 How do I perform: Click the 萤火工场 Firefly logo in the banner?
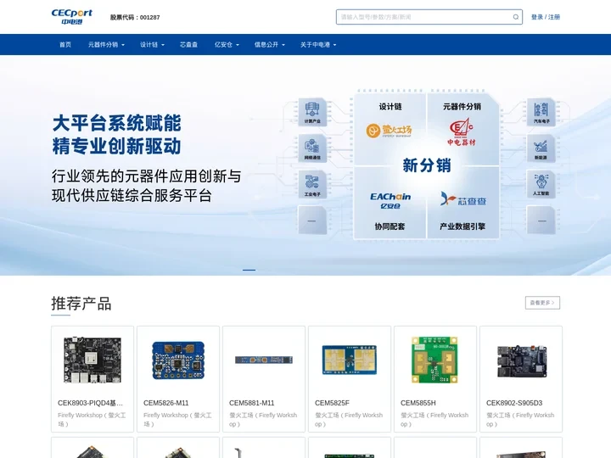[389, 131]
